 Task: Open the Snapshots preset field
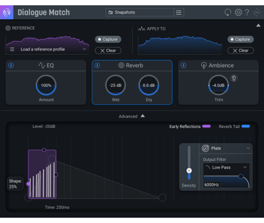click(140, 12)
